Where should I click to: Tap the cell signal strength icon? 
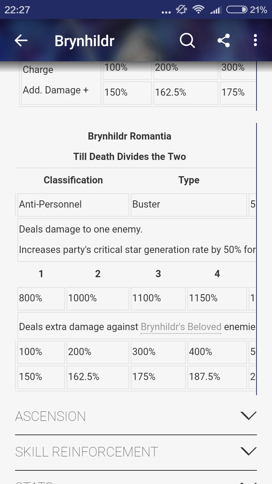(x=215, y=10)
